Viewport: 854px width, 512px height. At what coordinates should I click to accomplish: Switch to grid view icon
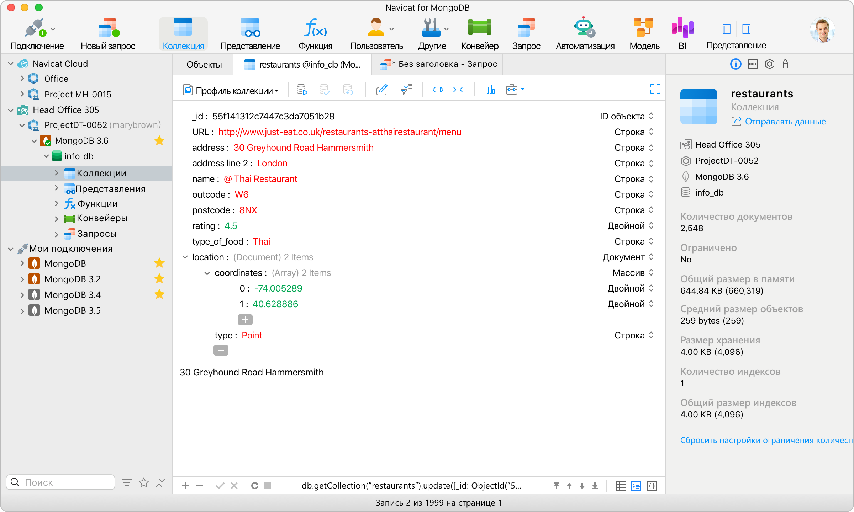(x=621, y=486)
